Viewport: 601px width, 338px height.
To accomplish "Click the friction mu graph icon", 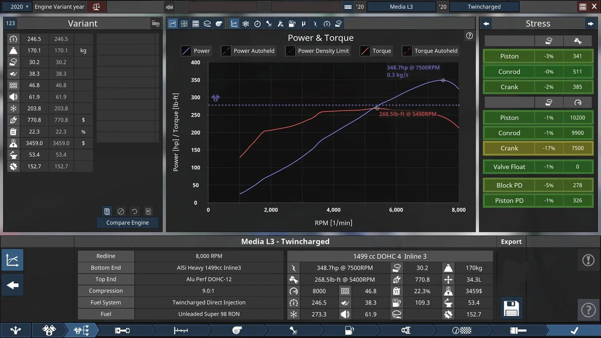I will 304,24.
